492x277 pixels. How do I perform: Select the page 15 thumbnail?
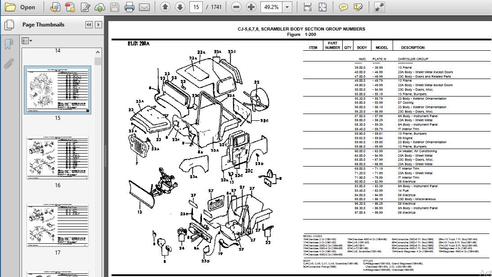[x=58, y=90]
